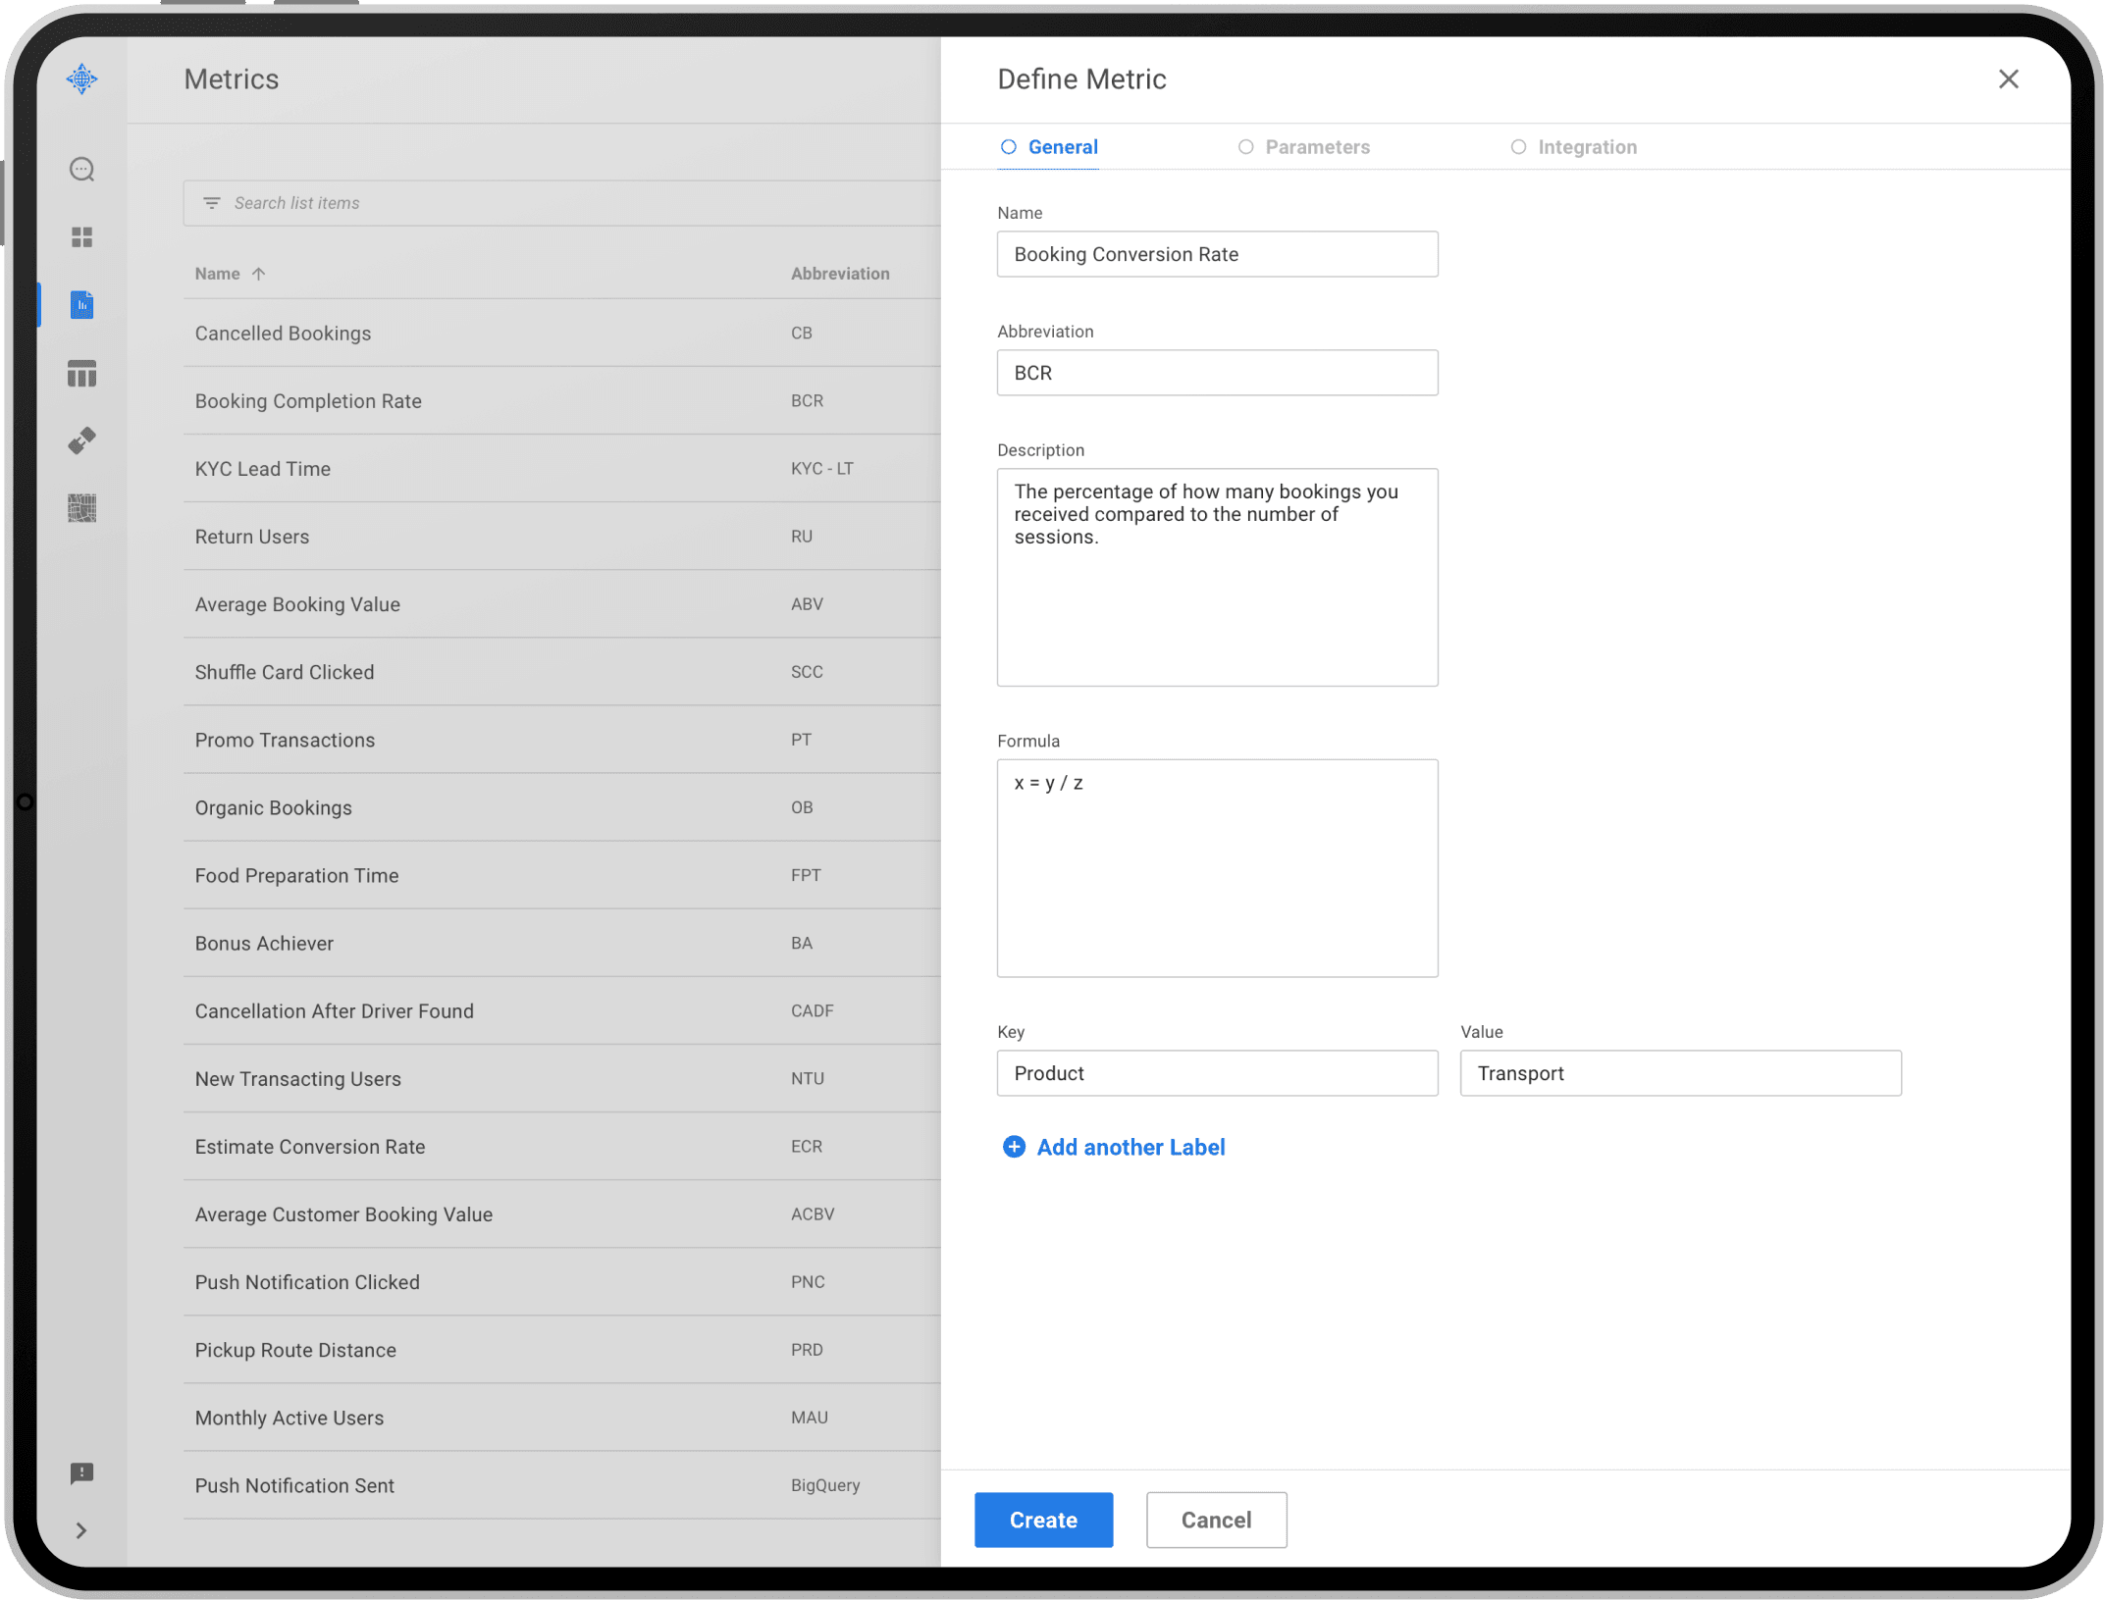Select the Promo Transactions row

pyautogui.click(x=561, y=739)
